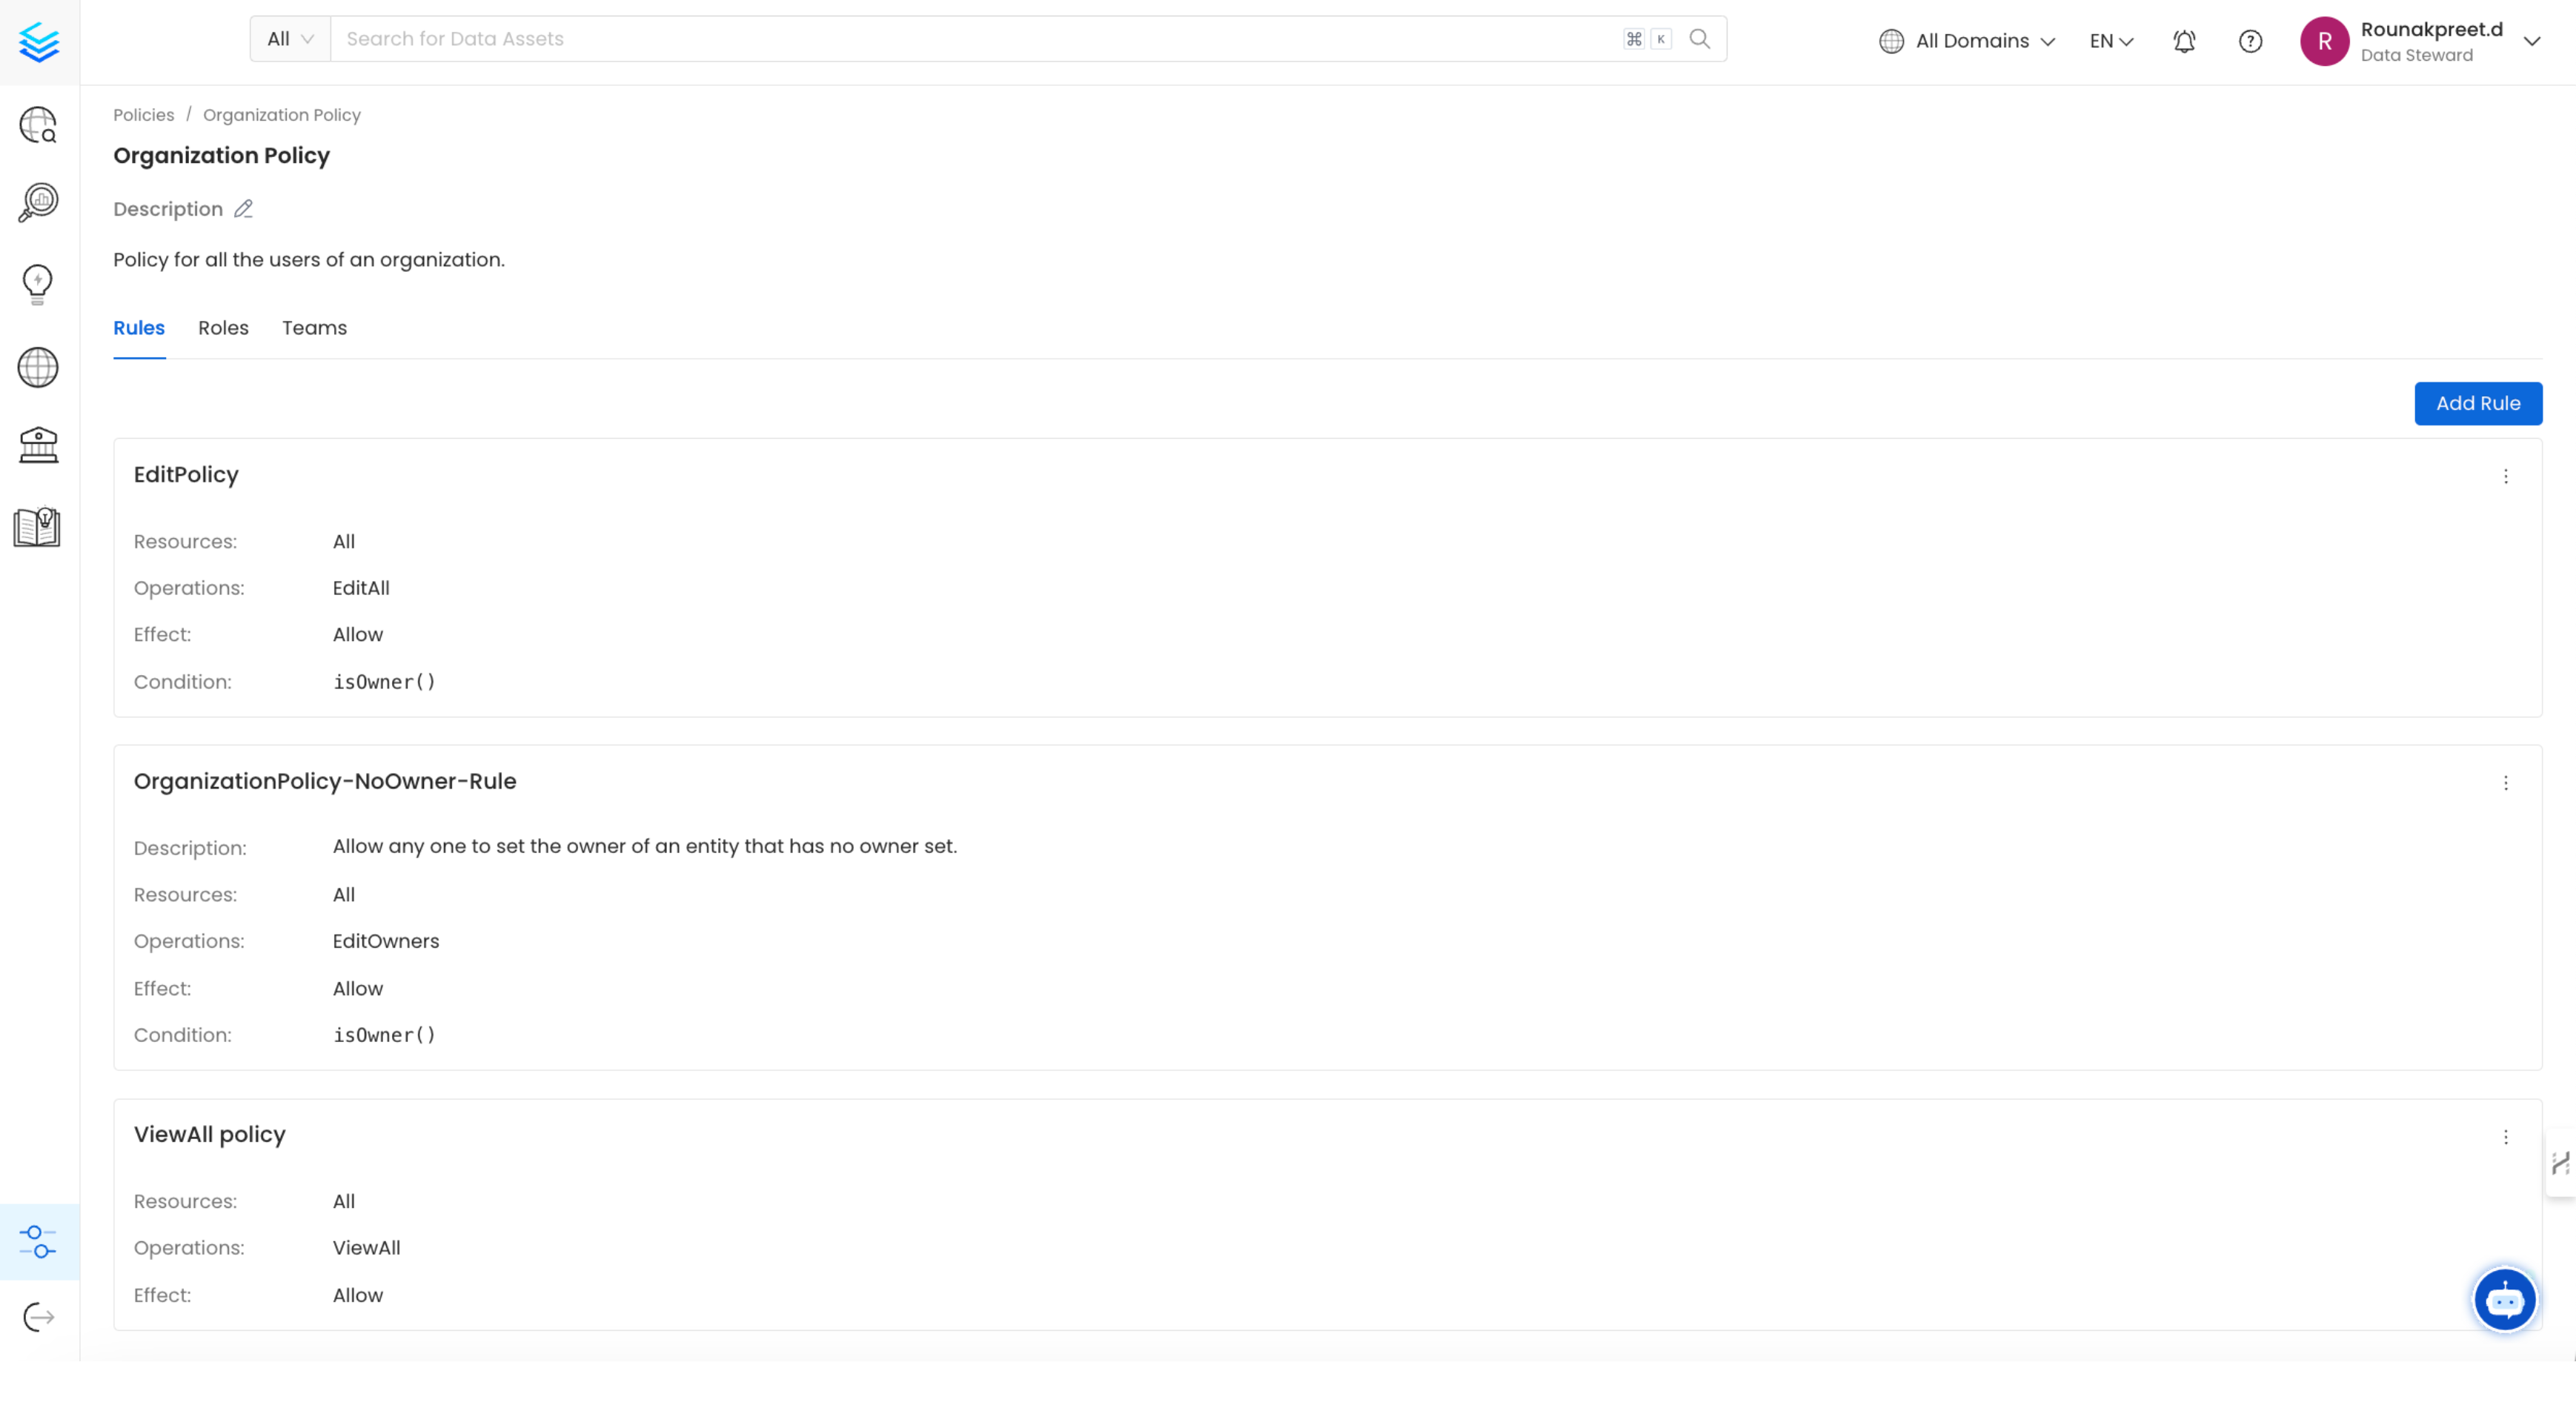Switch to the Roles tab

tap(223, 328)
